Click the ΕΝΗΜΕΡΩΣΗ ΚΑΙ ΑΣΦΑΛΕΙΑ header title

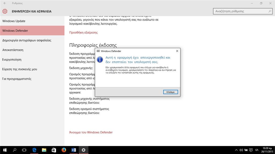[32, 11]
